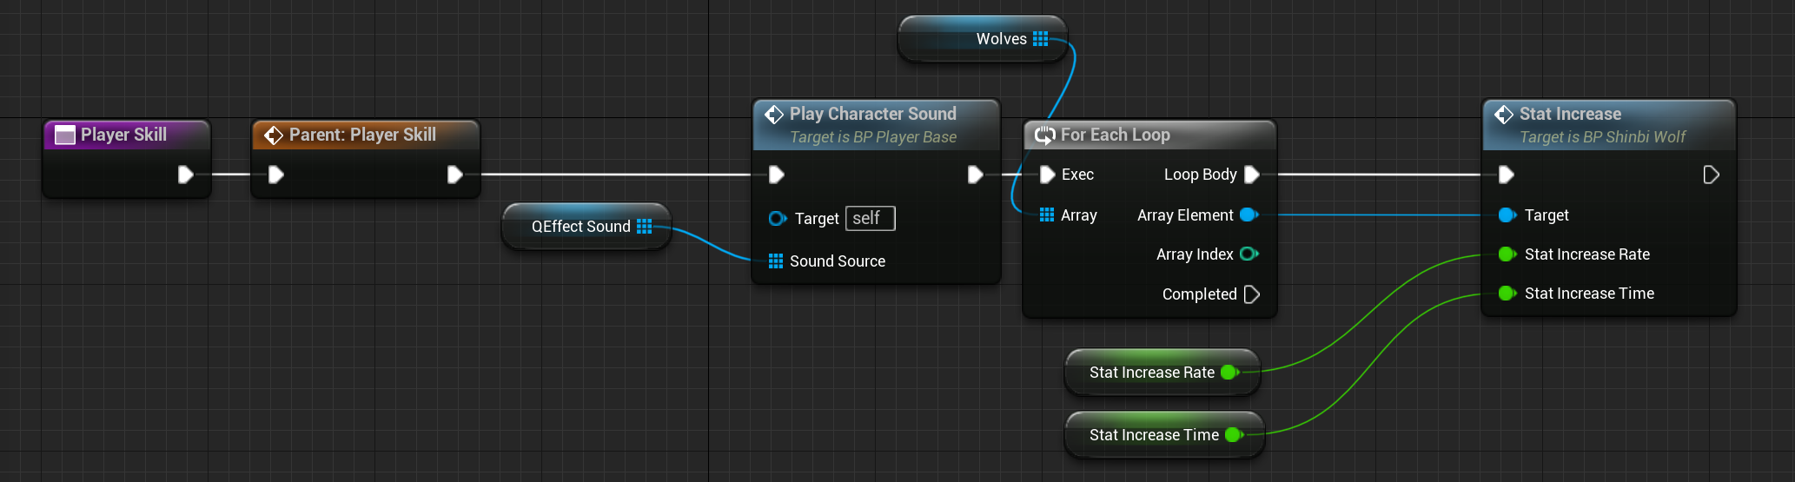Image resolution: width=1795 pixels, height=482 pixels.
Task: Click the self value in Target field
Action: point(870,218)
